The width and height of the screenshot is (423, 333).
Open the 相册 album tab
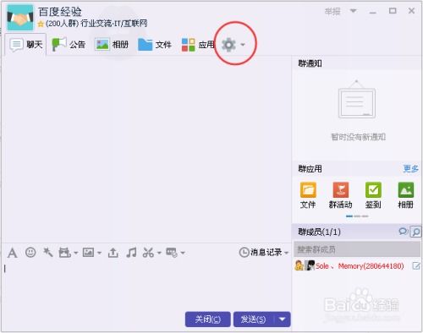coord(112,45)
